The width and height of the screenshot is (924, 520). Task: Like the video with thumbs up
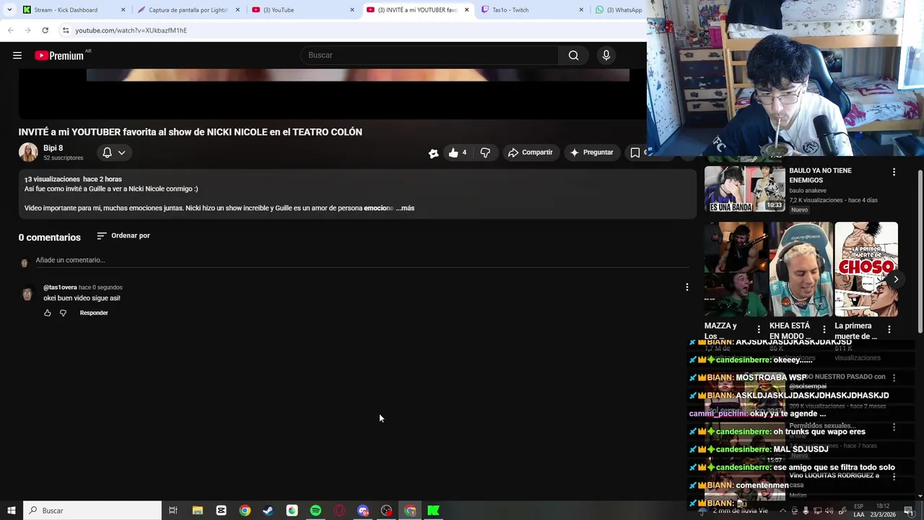tap(457, 152)
